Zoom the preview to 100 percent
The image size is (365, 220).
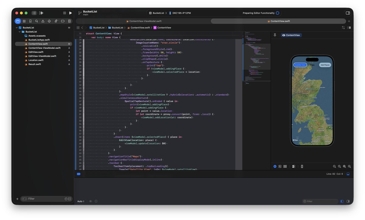tap(339, 166)
